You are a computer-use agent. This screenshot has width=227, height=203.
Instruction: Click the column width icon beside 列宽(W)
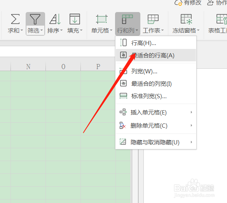(123, 71)
